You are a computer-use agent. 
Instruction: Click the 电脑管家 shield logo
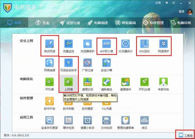(7, 8)
